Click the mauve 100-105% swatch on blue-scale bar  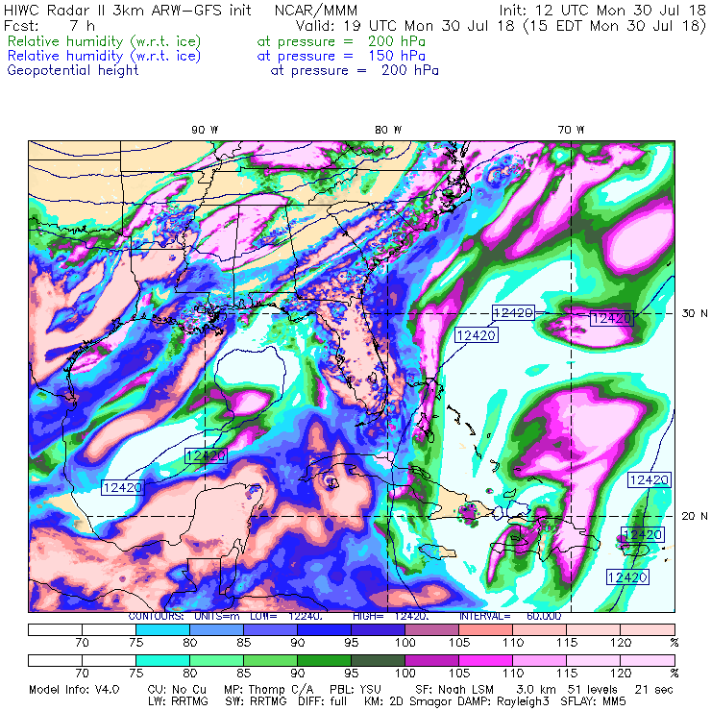431,629
